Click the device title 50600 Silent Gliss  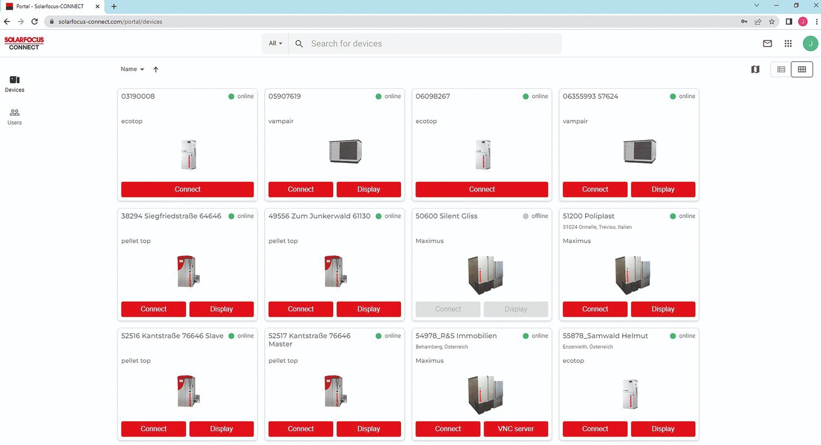coord(446,216)
